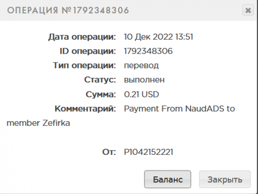The width and height of the screenshot is (258, 194).
Task: Close the operation dialog with the X icon
Action: [248, 10]
